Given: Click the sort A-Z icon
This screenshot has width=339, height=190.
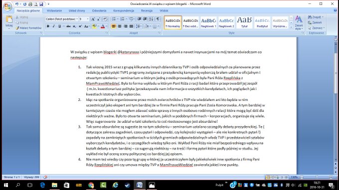Looking at the screenshot, I should coord(151,19).
